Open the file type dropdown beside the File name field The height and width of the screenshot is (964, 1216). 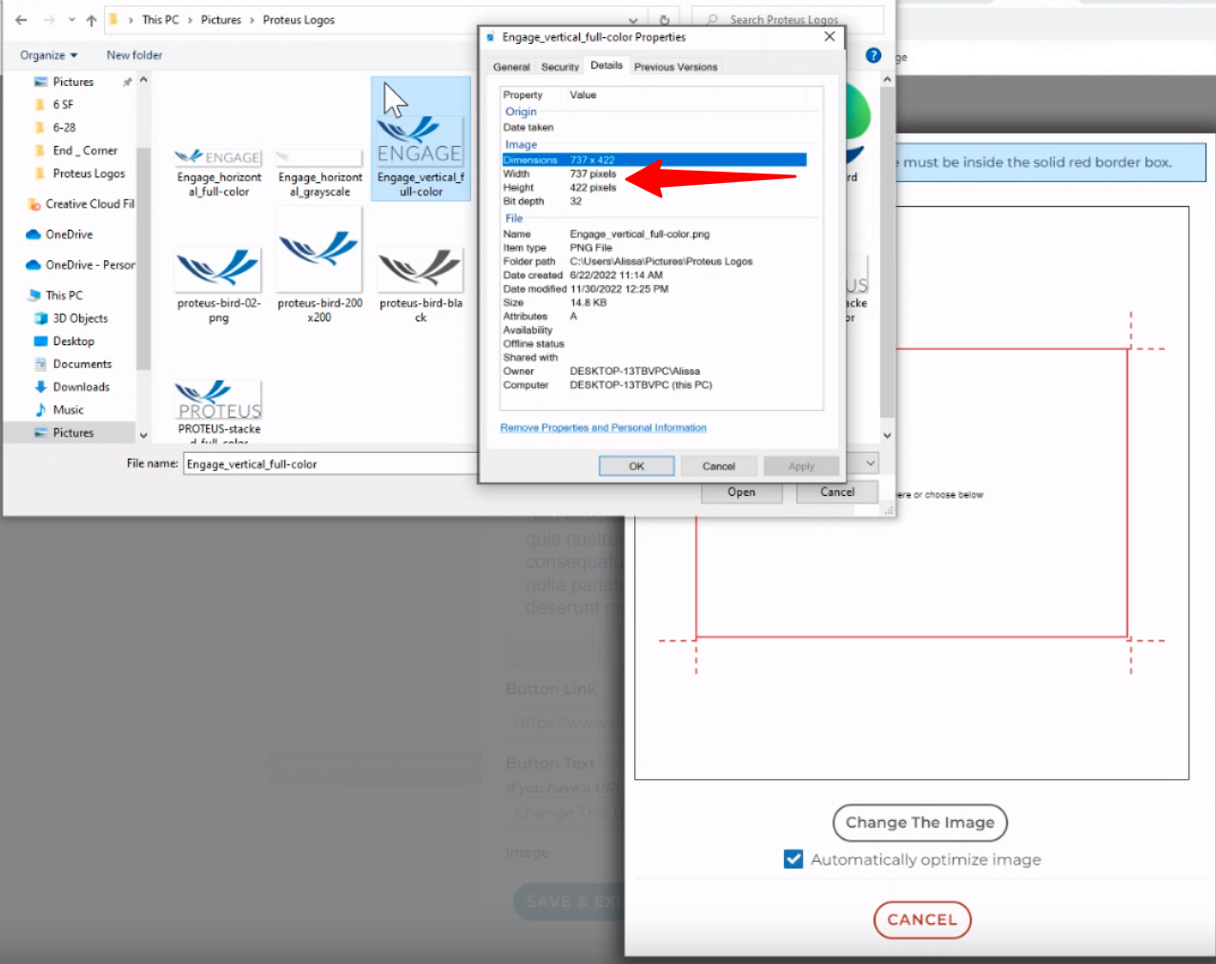(x=871, y=463)
